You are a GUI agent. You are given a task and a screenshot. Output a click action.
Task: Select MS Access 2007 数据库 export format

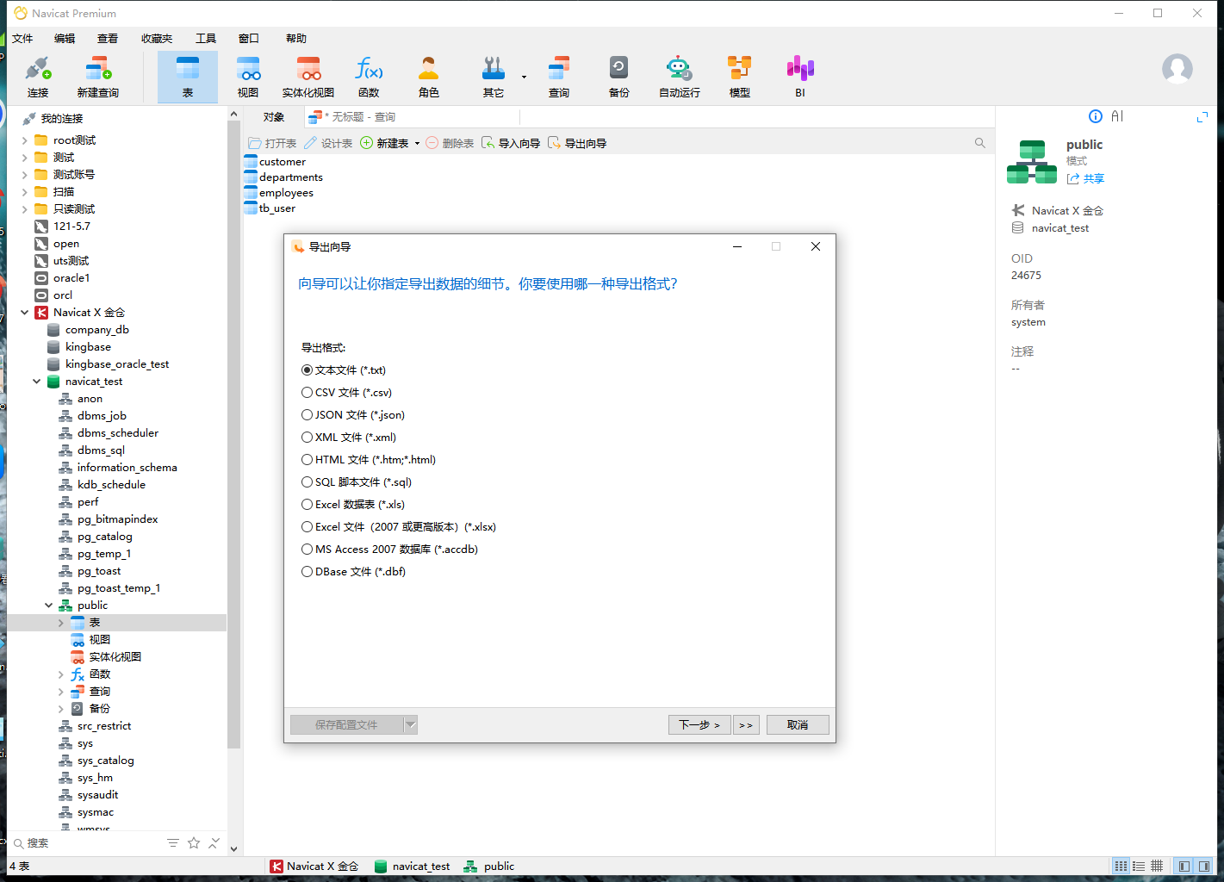[389, 550]
